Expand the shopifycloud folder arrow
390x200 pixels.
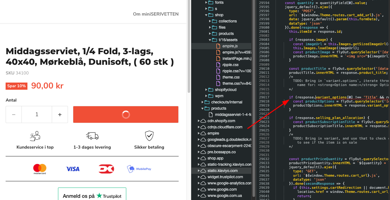206,90
